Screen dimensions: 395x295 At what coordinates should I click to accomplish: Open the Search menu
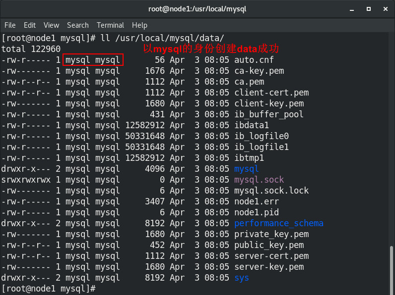[78, 25]
